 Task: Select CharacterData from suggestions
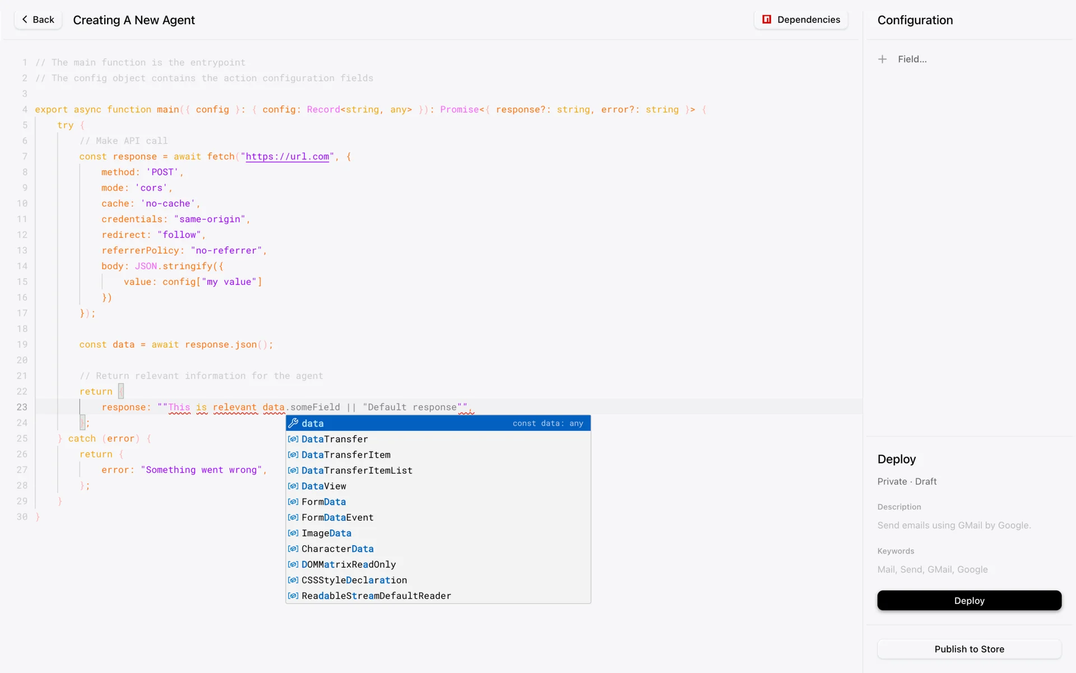pos(337,549)
